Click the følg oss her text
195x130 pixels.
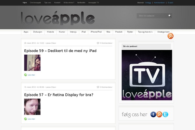click(135, 114)
